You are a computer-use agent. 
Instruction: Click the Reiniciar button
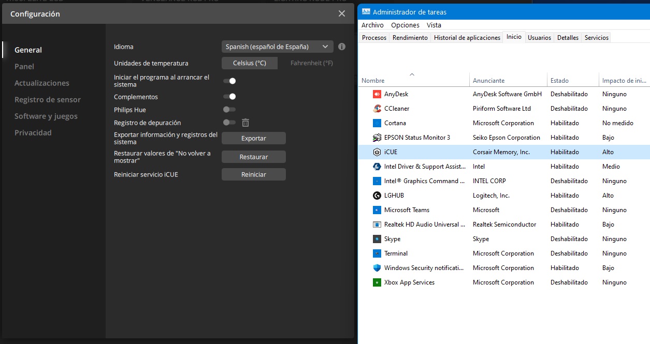point(254,174)
